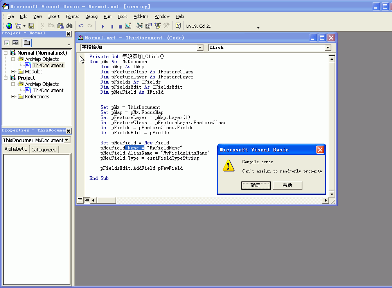Close the Project explorer panel
The image size is (392, 288).
coord(68,34)
